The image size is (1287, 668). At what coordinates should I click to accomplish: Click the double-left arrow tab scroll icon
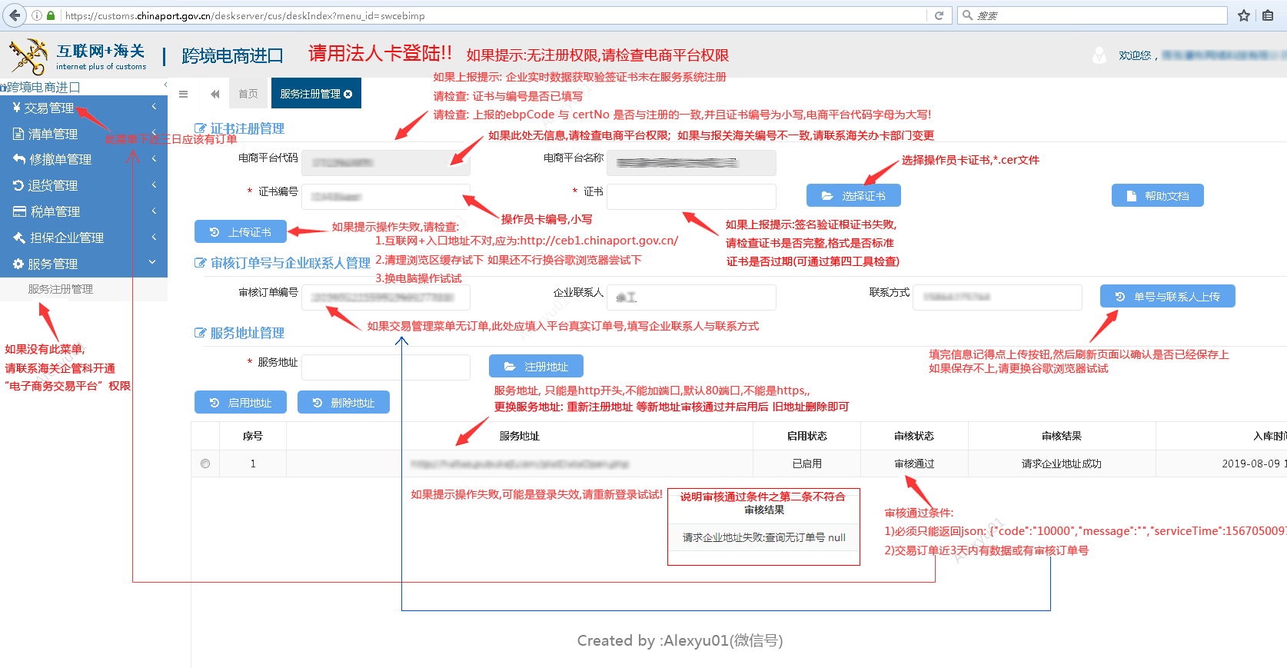click(215, 94)
